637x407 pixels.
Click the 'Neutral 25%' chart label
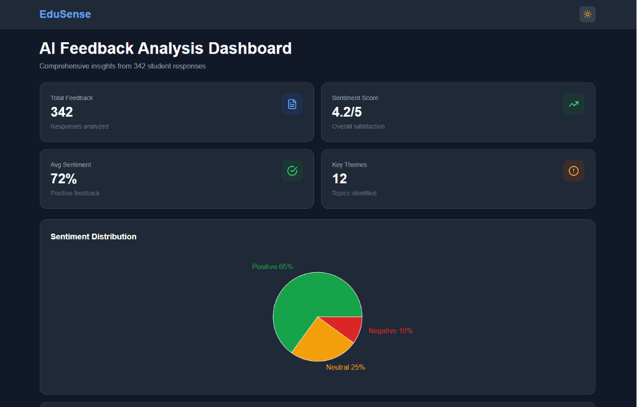click(x=345, y=367)
